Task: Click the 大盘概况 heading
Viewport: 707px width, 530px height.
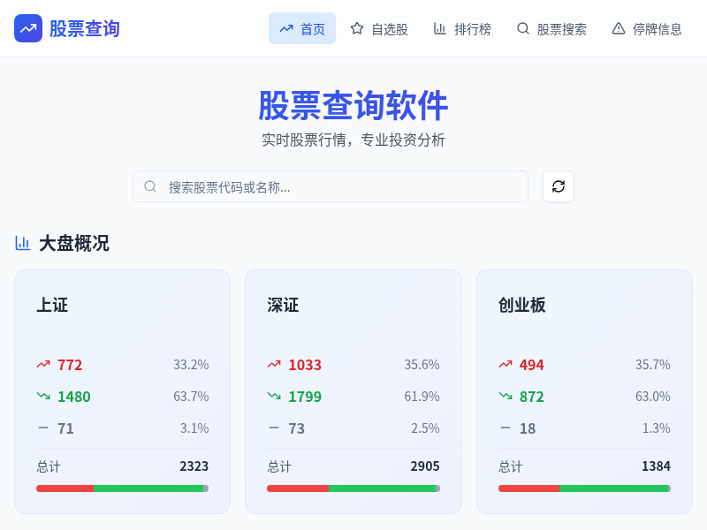Action: 74,244
